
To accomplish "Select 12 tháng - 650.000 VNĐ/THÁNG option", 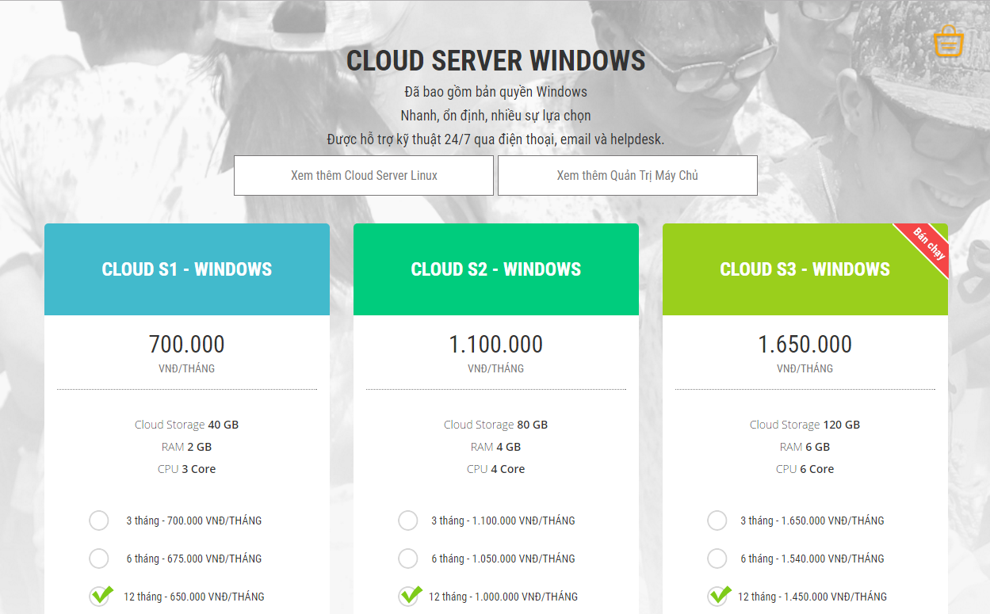I will [100, 596].
